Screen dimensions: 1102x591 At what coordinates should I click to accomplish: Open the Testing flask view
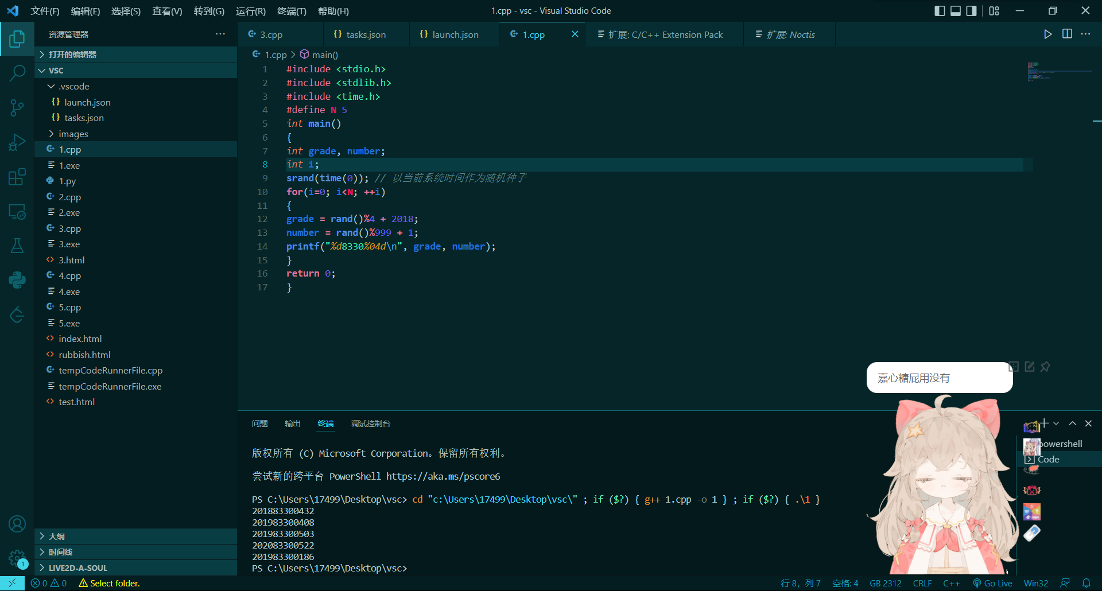[17, 246]
